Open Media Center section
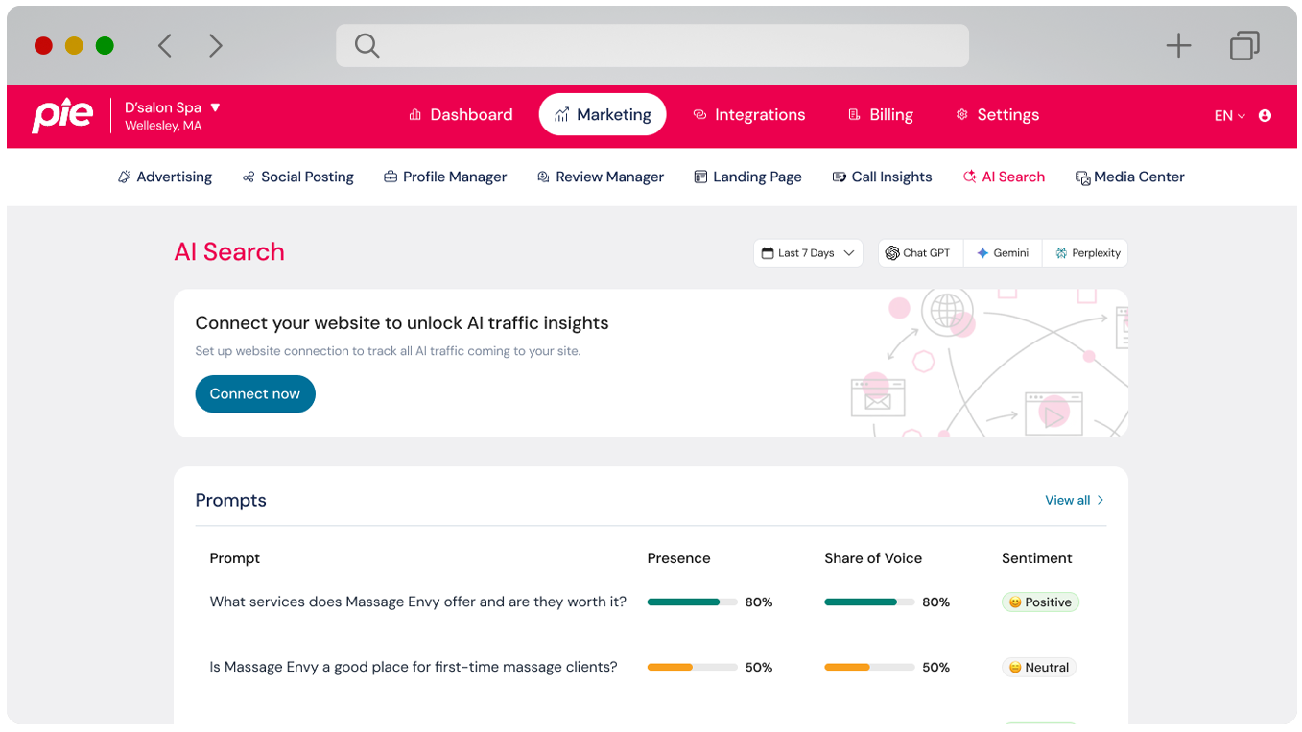The image size is (1302, 732). [x=1130, y=177]
